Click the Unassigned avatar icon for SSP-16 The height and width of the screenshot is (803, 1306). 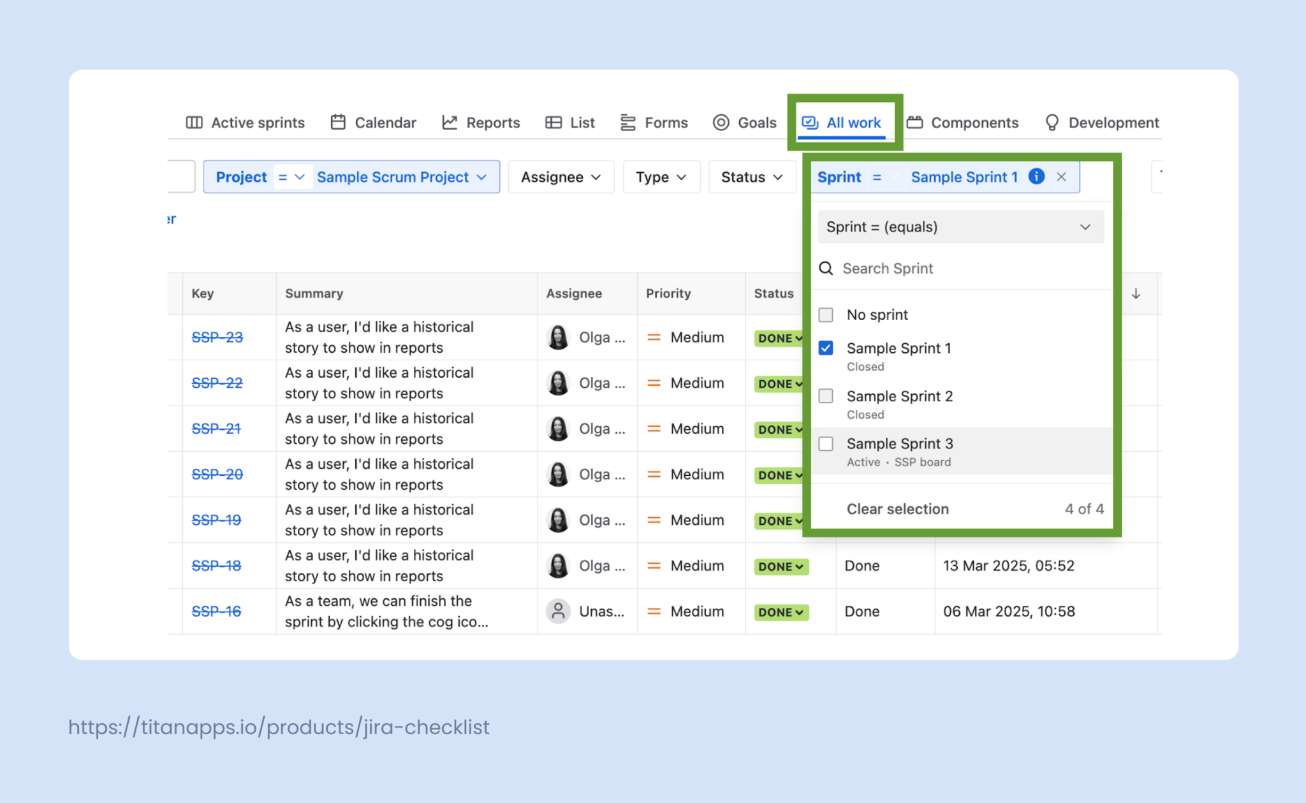click(558, 611)
